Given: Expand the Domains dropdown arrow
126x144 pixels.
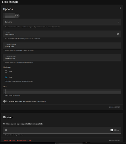Looking at the screenshot, I should click(119, 22).
